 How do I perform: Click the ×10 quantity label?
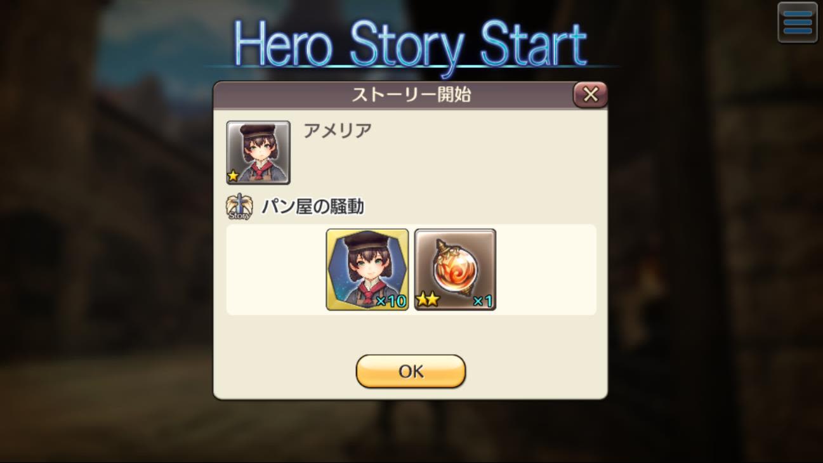coord(391,301)
